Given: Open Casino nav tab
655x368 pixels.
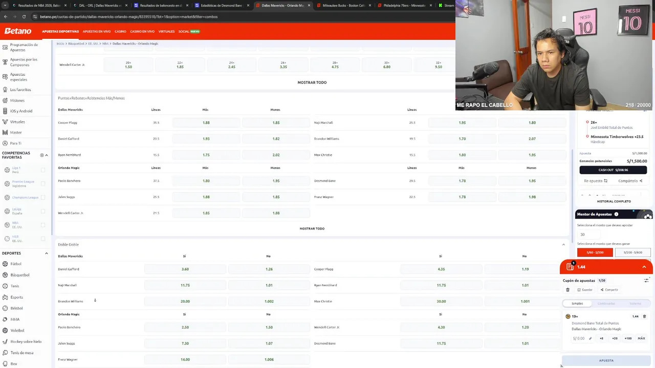Looking at the screenshot, I should (x=120, y=31).
